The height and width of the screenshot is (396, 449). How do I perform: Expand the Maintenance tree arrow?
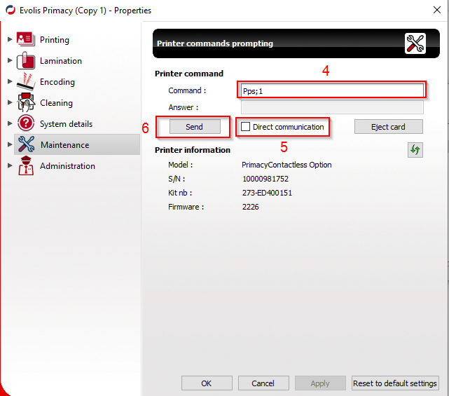click(x=9, y=144)
